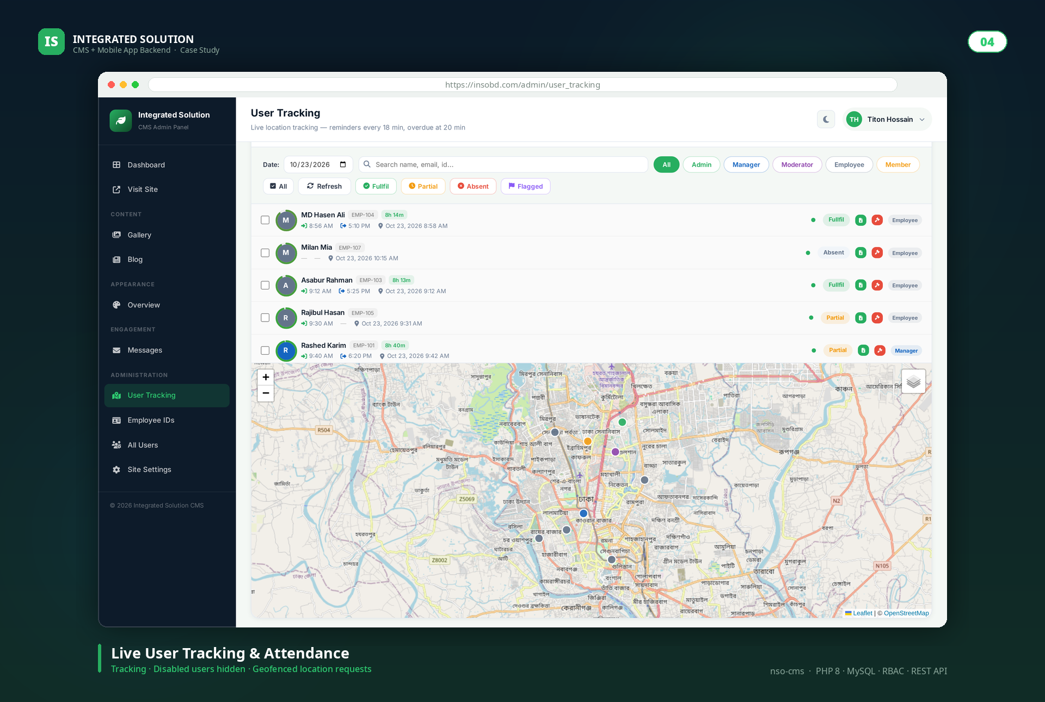Open Rashed Karim's green report icon
The height and width of the screenshot is (702, 1045).
[863, 350]
